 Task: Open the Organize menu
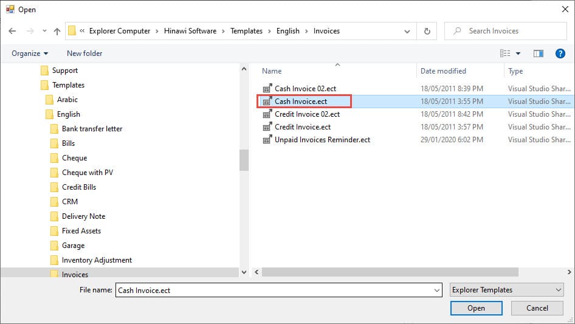click(x=30, y=53)
